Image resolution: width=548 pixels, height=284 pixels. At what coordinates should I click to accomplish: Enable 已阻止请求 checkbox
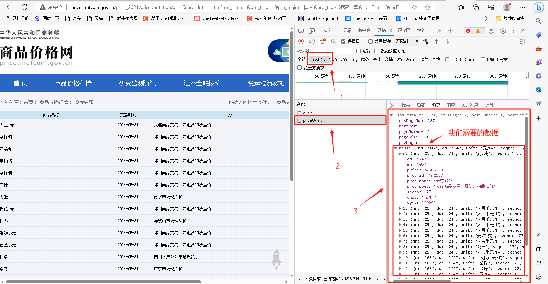483,59
